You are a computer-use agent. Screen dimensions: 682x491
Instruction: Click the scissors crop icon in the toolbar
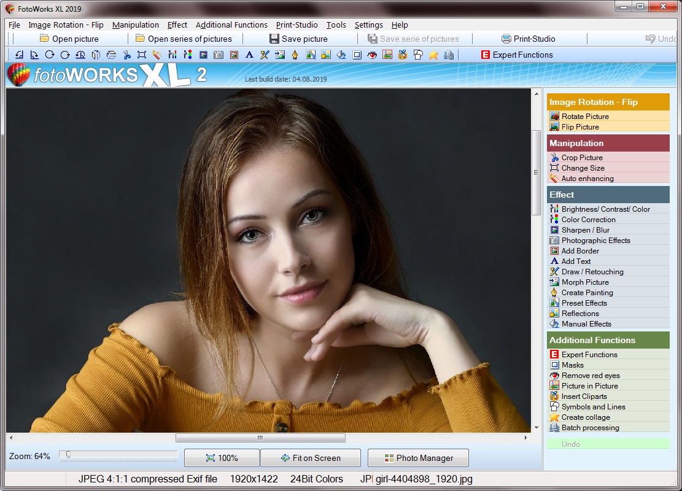(x=126, y=55)
